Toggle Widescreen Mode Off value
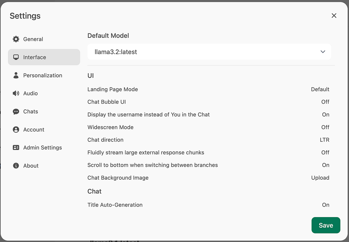 click(x=325, y=127)
